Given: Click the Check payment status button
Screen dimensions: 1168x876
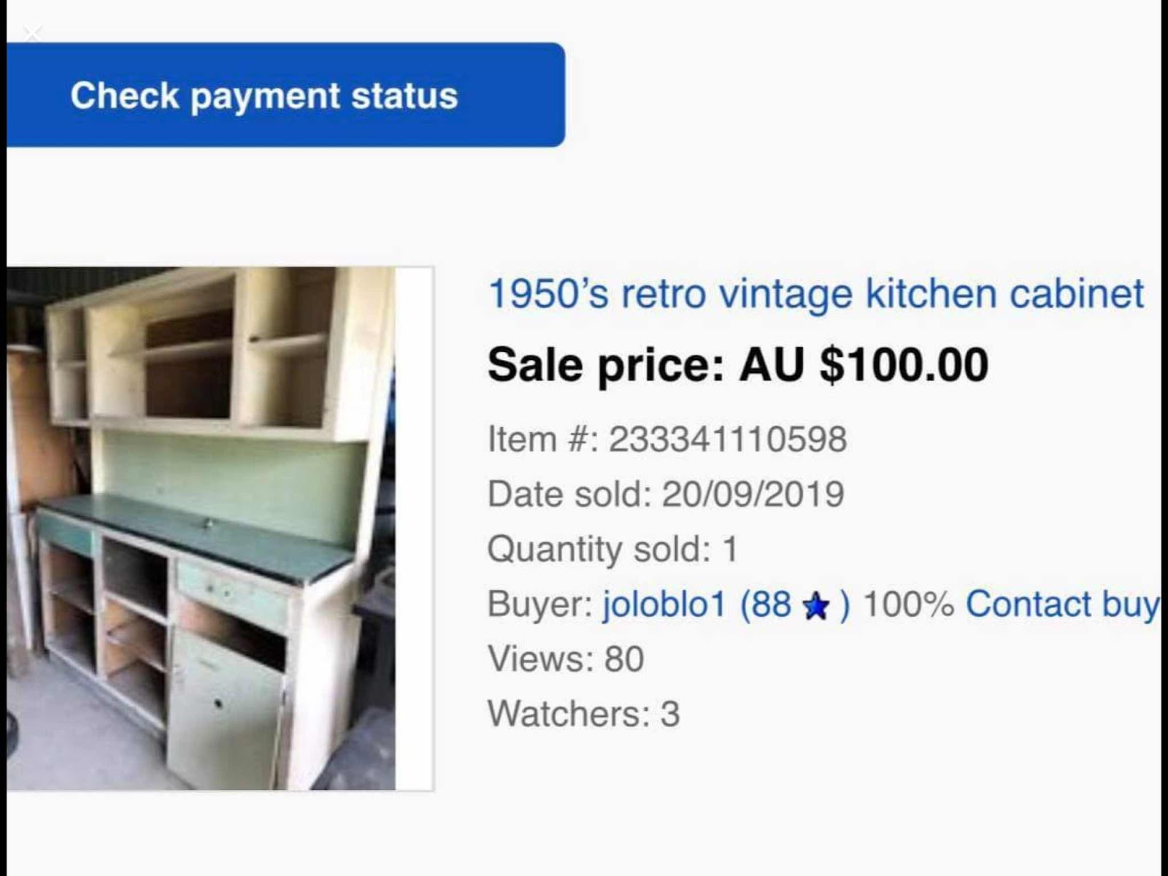Looking at the screenshot, I should click(x=285, y=95).
